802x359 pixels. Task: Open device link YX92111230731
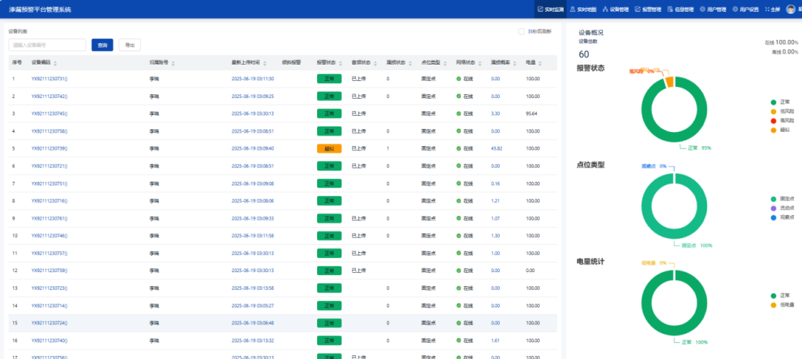pos(49,79)
